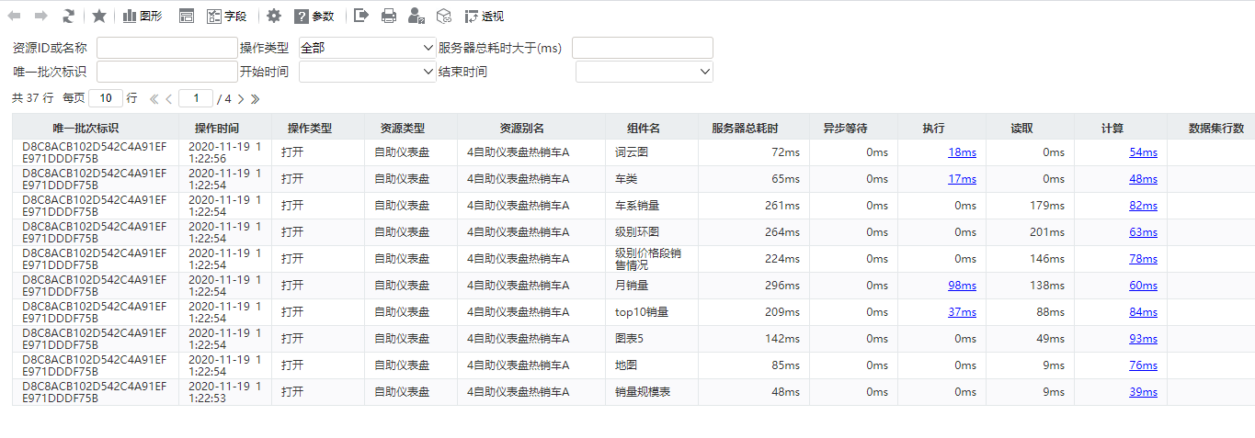
Task: Click the 98ms execution link for 月销量
Action: pos(962,286)
